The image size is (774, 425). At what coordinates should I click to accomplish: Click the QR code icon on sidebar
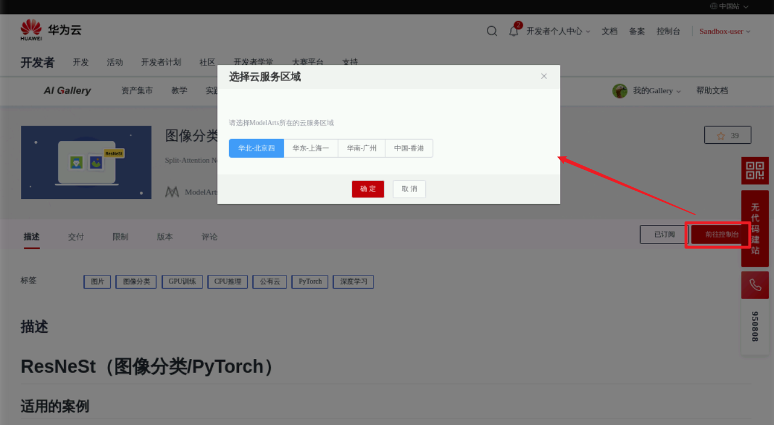click(755, 170)
